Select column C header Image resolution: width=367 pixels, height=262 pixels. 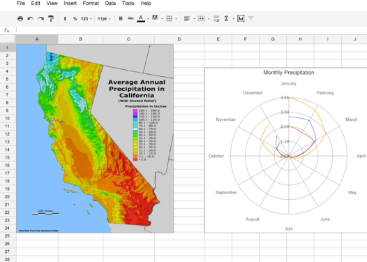tap(128, 39)
